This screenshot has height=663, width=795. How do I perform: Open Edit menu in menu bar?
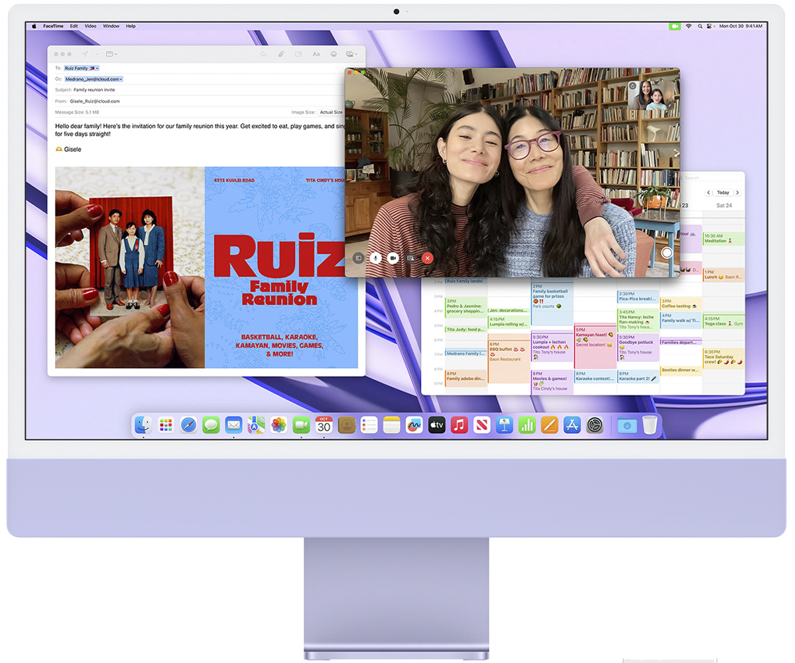pos(74,26)
